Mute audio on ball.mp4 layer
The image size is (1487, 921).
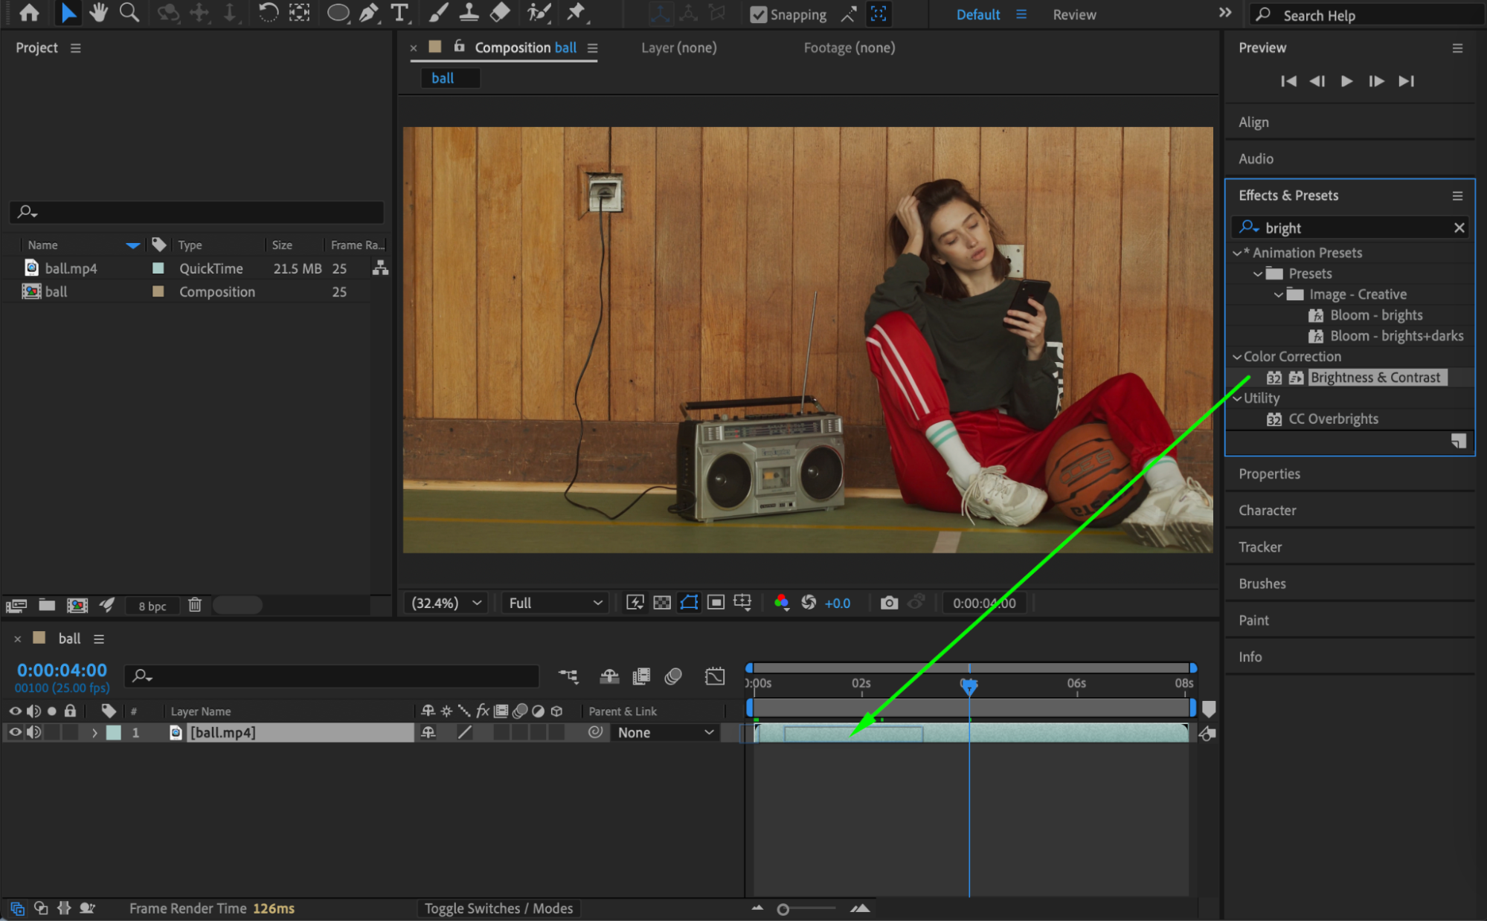pyautogui.click(x=33, y=732)
